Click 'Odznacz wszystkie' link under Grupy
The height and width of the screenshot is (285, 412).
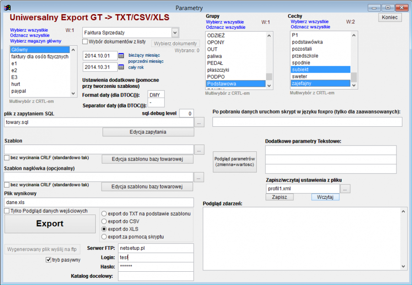click(225, 27)
